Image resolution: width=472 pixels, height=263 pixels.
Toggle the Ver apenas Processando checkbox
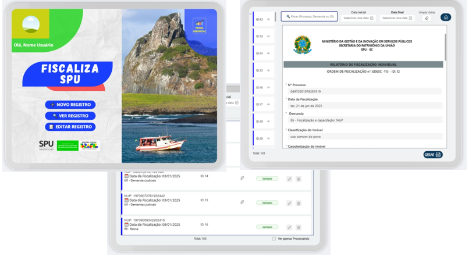tap(274, 239)
